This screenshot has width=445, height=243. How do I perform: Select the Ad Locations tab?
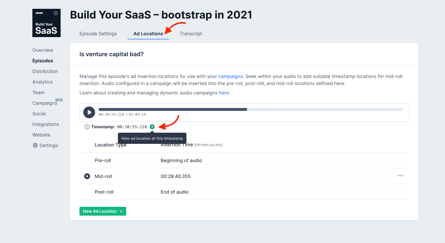(148, 34)
